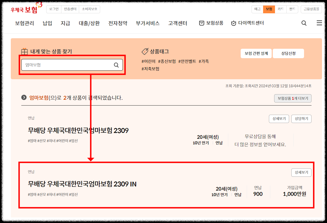This screenshot has width=327, height=223.
Task: Open the 소비자보호 link
Action: pyautogui.click(x=89, y=9)
